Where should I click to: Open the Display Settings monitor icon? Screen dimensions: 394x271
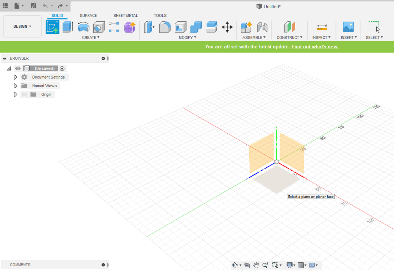289,265
